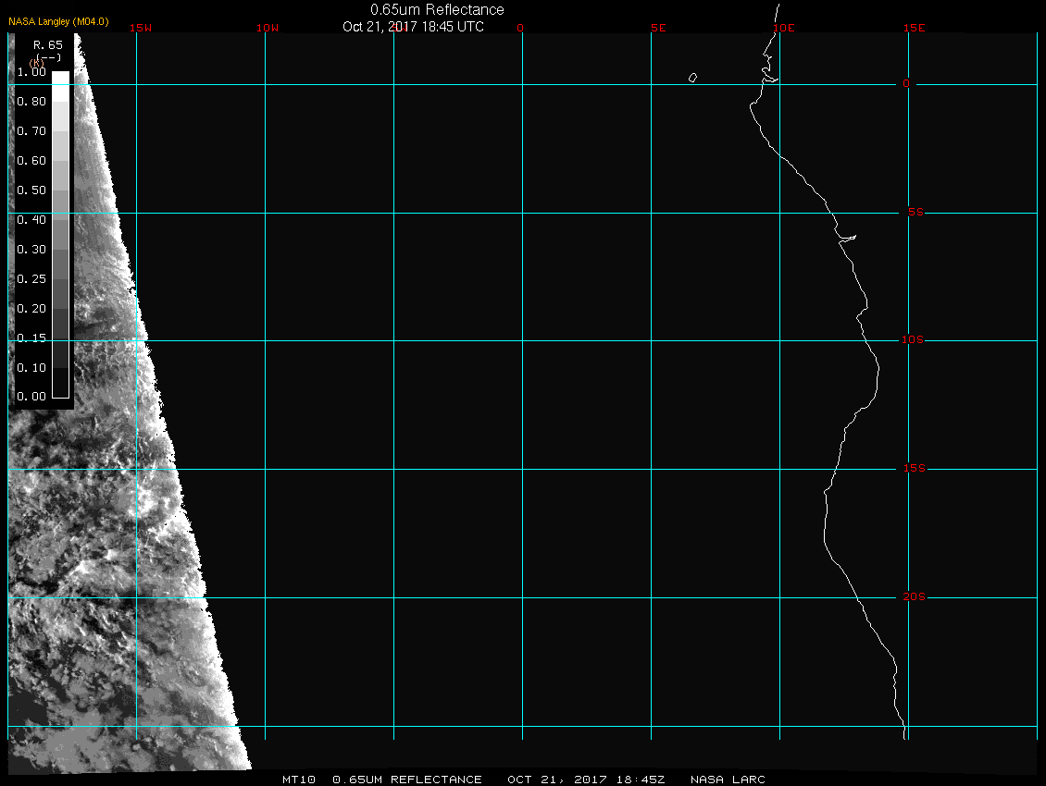Viewport: 1046px width, 786px height.
Task: Click the NASA Langley (M04.0) label
Action: click(58, 20)
